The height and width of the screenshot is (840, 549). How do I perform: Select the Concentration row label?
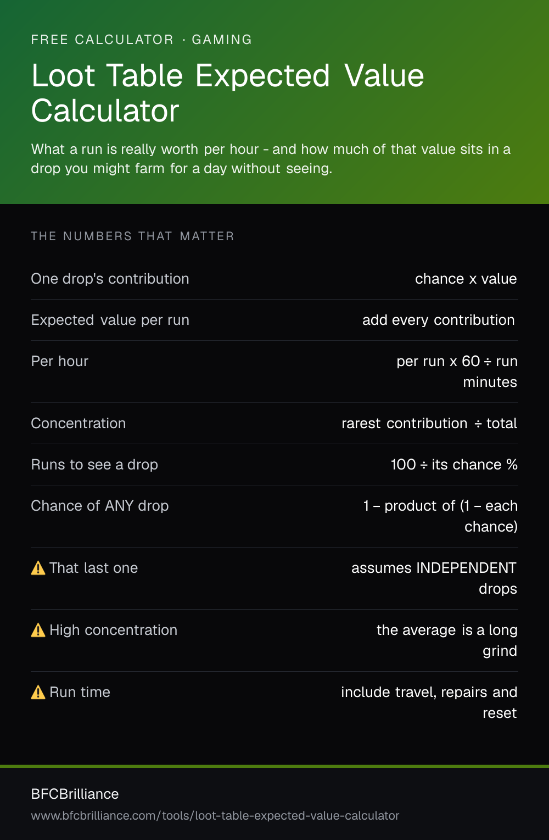coord(79,423)
